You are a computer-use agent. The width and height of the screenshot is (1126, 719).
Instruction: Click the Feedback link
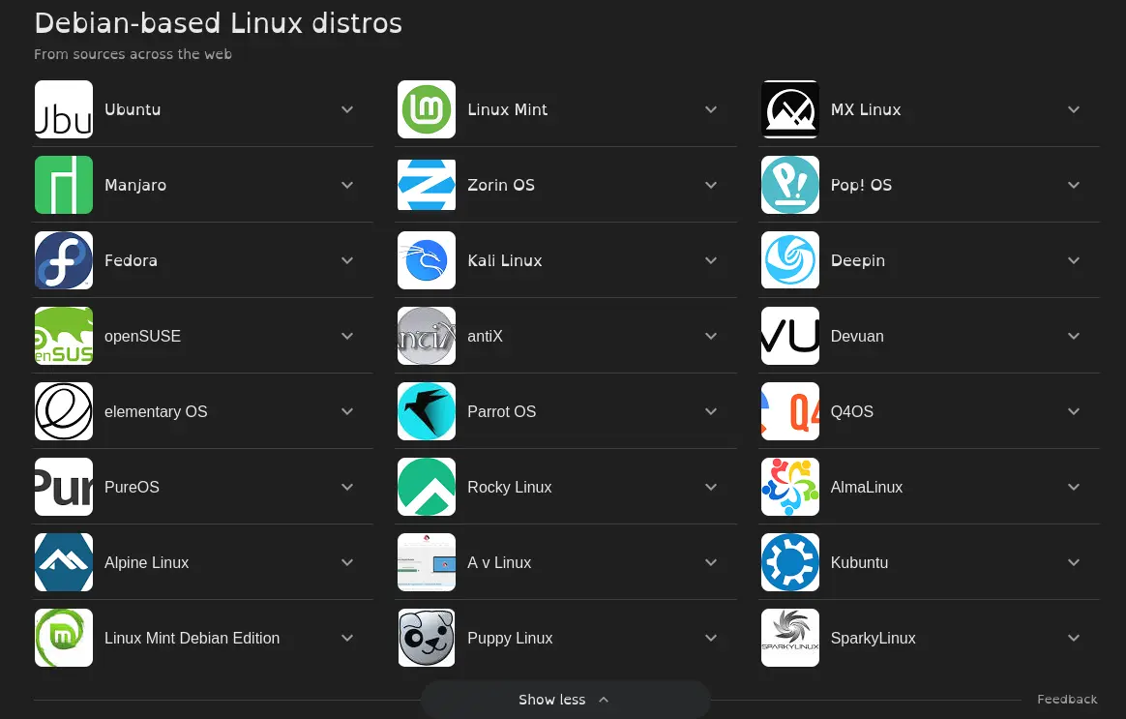[x=1067, y=699]
